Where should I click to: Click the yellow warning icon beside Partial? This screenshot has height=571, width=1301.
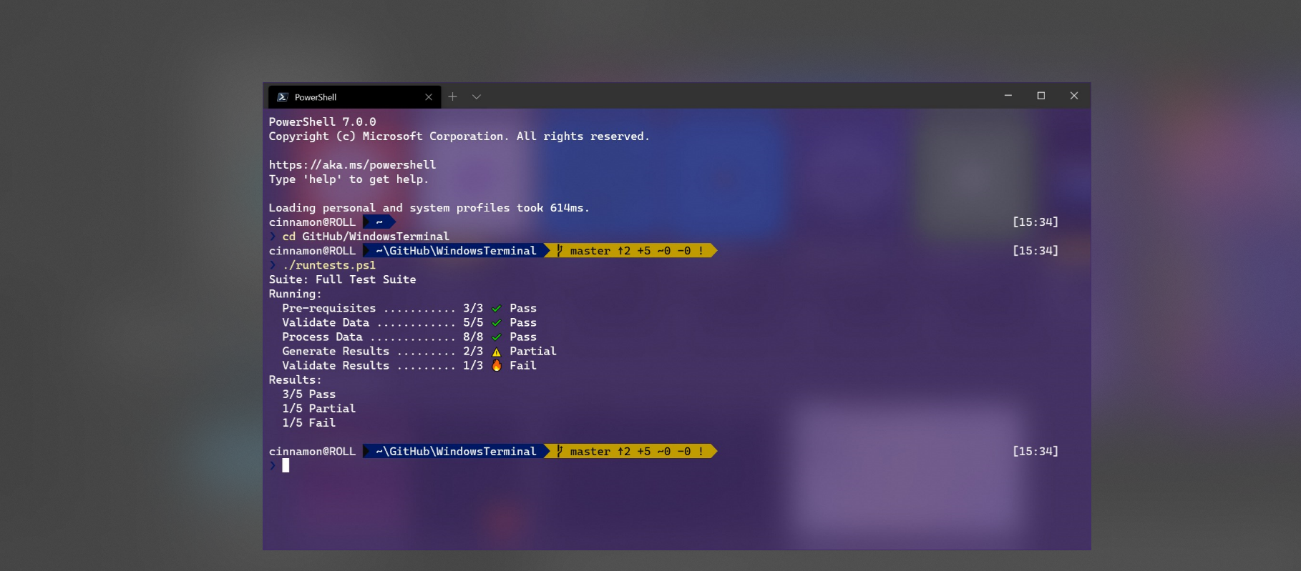point(497,352)
